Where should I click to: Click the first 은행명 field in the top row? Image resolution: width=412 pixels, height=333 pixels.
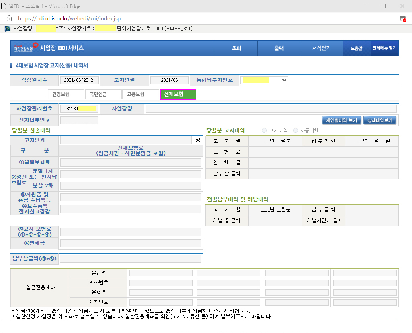161,273
